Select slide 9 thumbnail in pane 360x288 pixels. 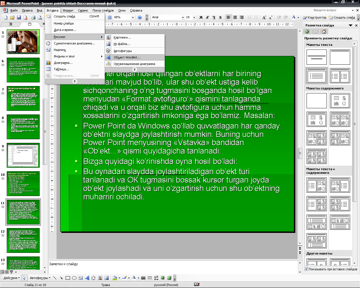tap(23, 155)
